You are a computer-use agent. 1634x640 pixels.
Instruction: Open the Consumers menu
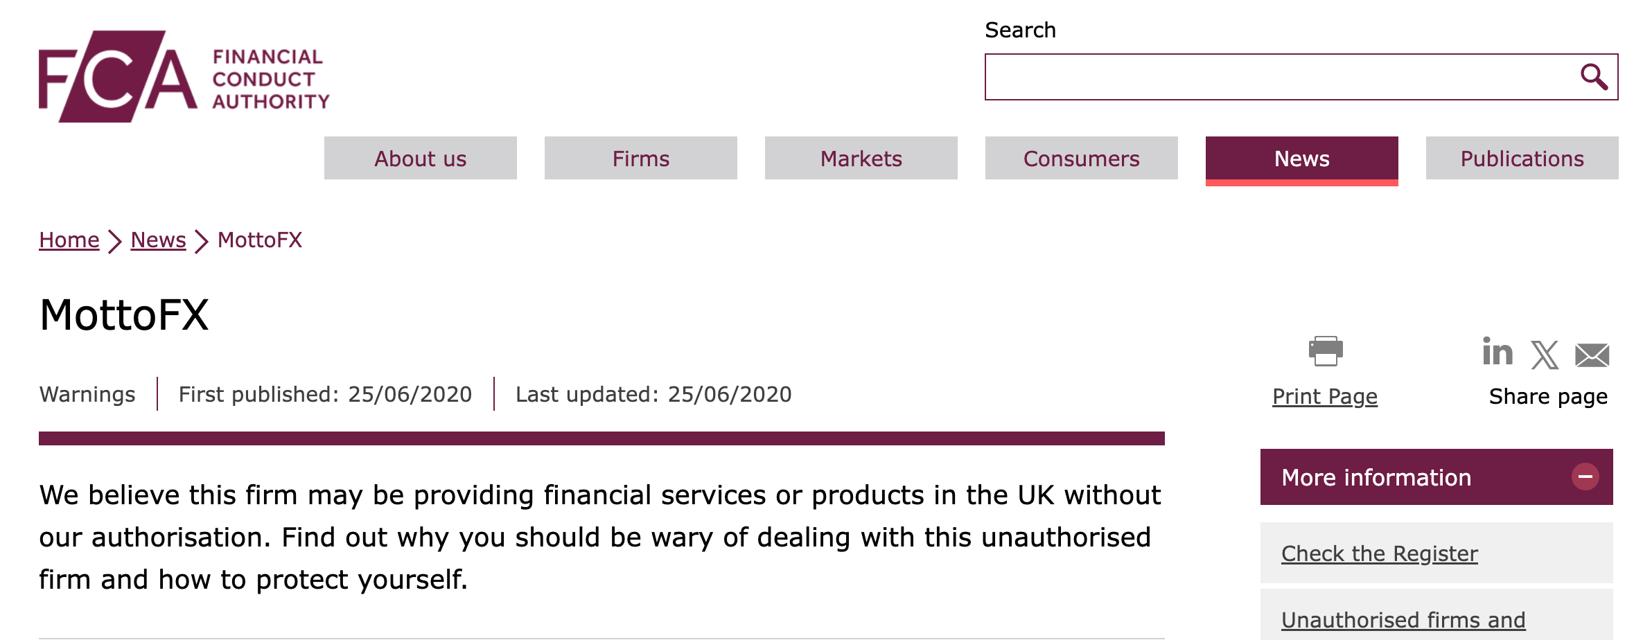pos(1081,159)
